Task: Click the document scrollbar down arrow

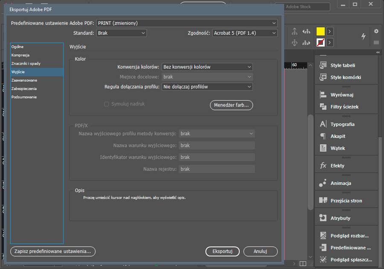Action: click(x=311, y=257)
